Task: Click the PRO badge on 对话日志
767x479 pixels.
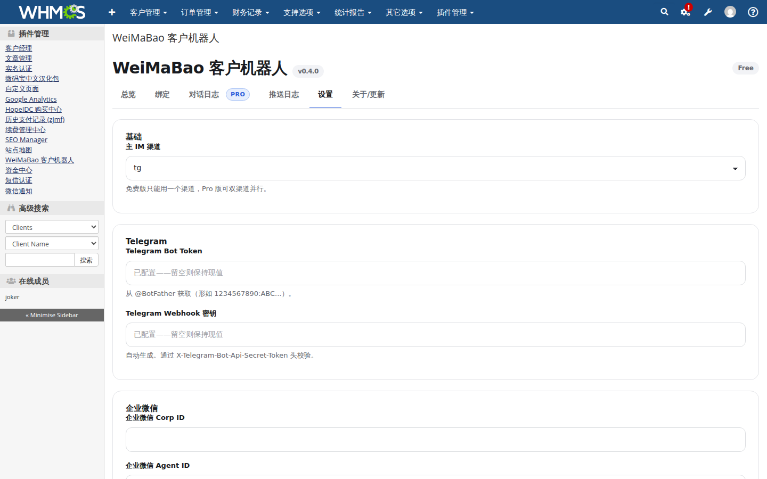Action: coord(238,94)
